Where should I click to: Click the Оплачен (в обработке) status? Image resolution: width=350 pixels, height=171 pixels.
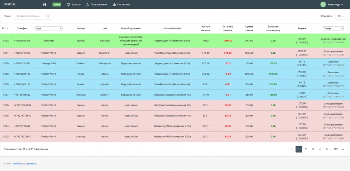pos(333,39)
